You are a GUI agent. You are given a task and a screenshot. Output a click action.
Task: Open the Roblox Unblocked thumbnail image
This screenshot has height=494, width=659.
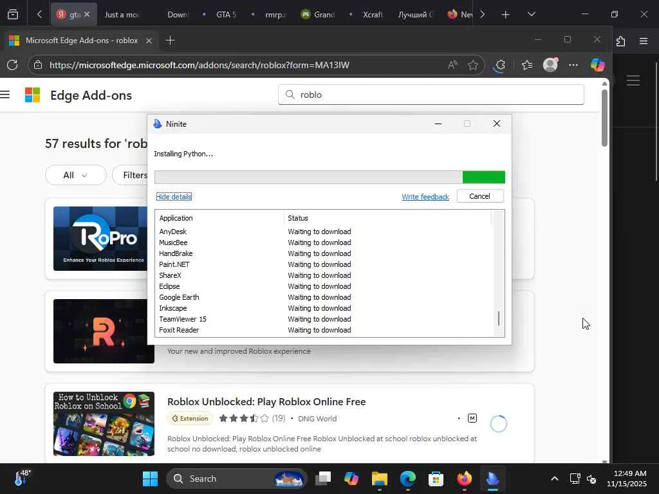point(104,424)
